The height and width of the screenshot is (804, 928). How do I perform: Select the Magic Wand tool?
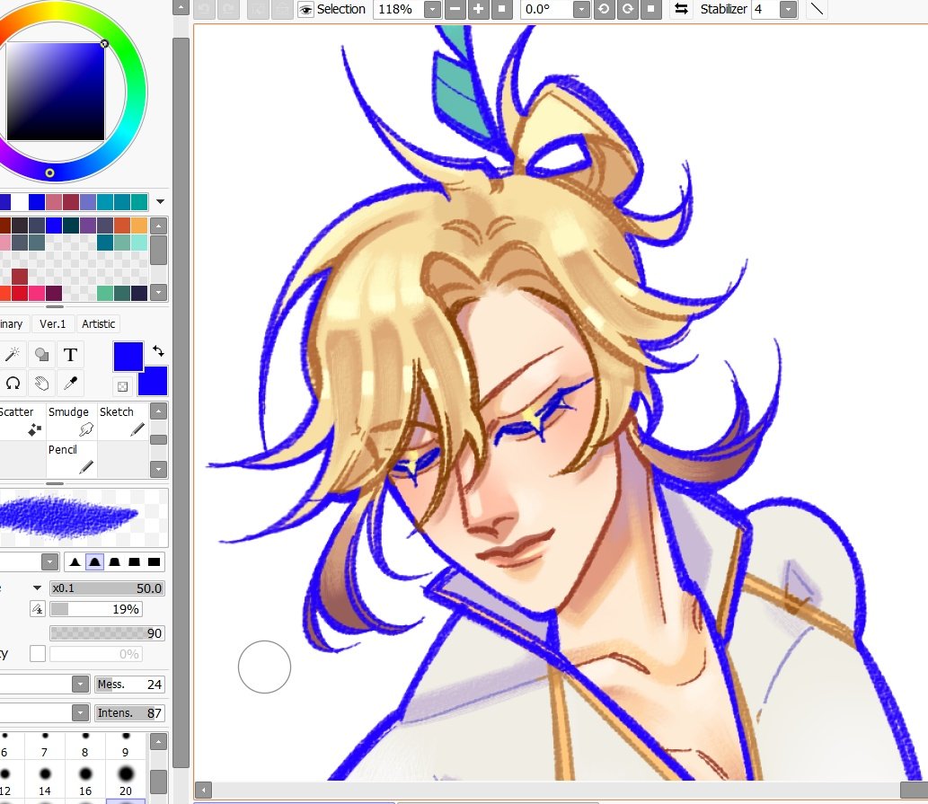click(x=13, y=354)
